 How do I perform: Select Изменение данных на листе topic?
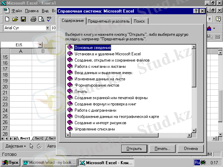point(100,79)
